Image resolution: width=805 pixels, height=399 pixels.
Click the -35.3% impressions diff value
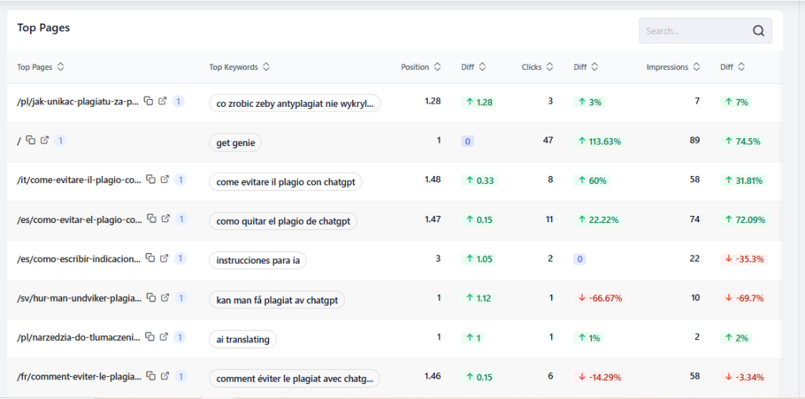pyautogui.click(x=744, y=259)
